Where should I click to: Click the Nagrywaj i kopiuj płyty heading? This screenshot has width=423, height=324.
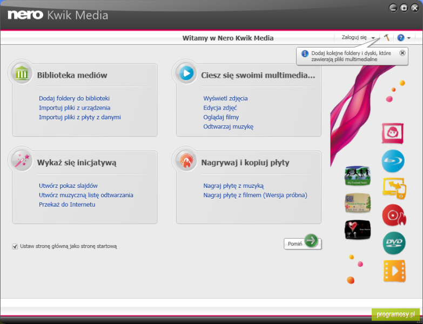pyautogui.click(x=245, y=163)
